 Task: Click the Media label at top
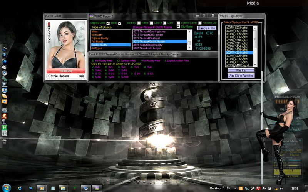pos(253,3)
